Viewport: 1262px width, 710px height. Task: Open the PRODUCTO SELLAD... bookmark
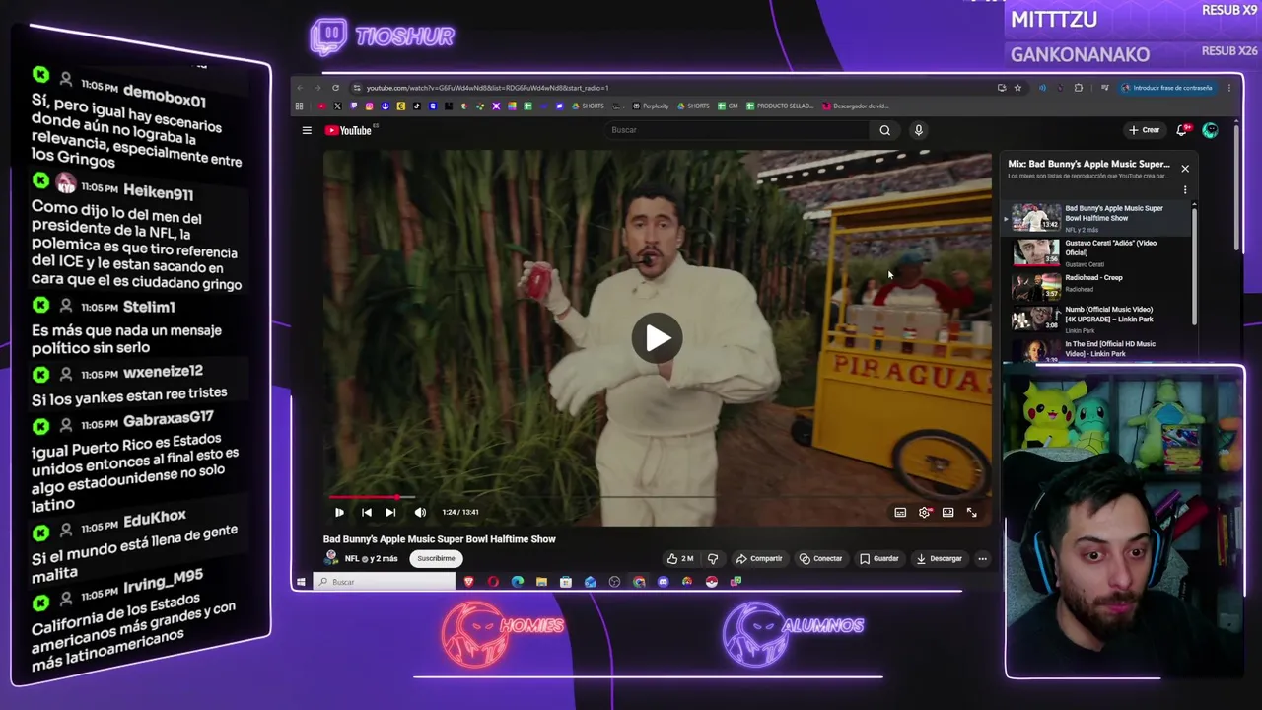pos(780,106)
